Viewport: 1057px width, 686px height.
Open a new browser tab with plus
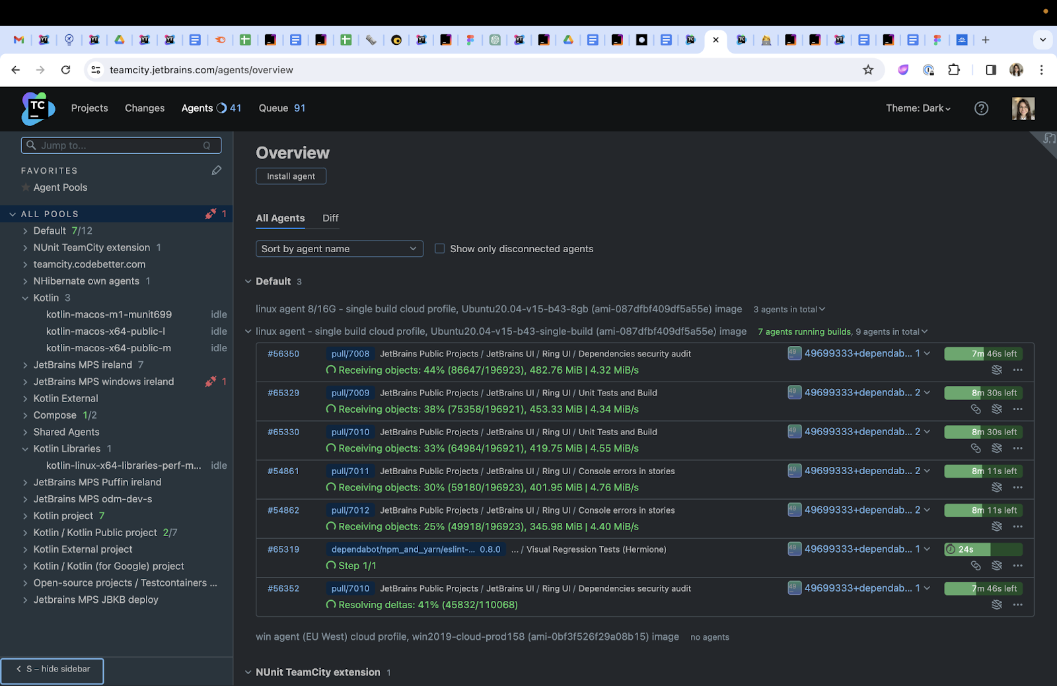[x=985, y=40]
